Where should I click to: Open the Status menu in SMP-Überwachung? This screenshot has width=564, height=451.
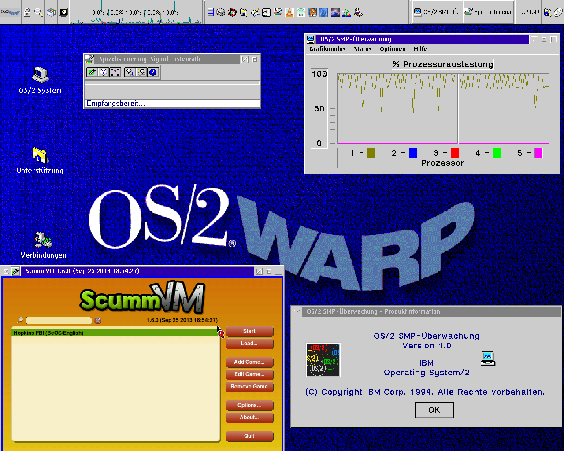363,49
